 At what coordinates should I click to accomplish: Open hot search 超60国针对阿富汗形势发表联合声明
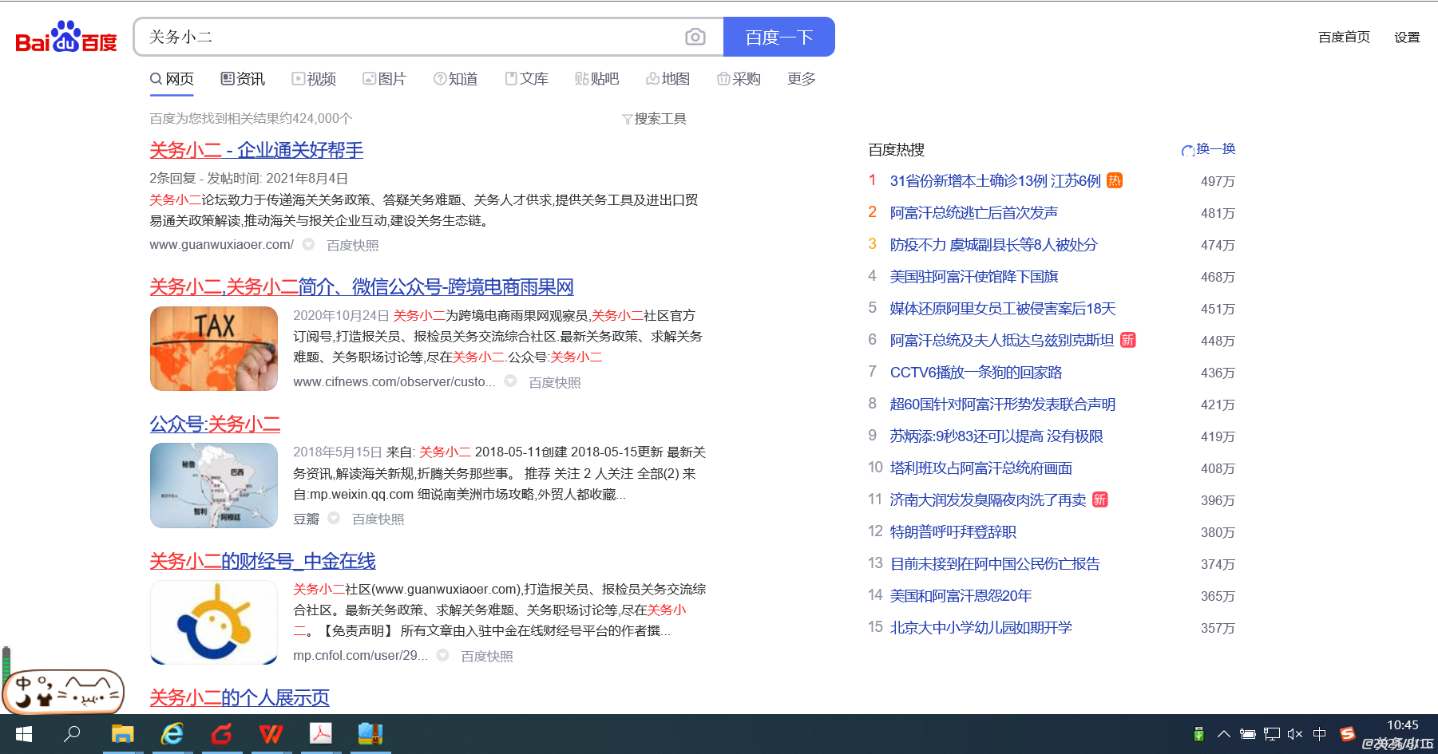pyautogui.click(x=1002, y=405)
